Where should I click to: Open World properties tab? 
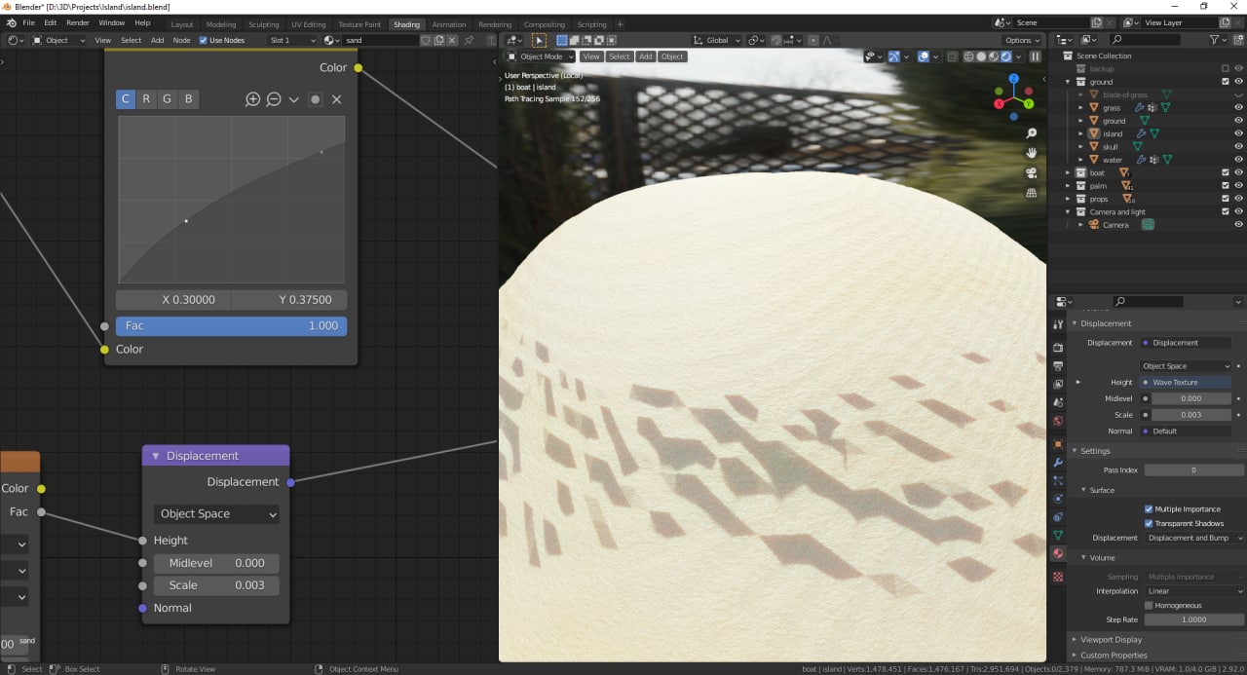pos(1058,421)
